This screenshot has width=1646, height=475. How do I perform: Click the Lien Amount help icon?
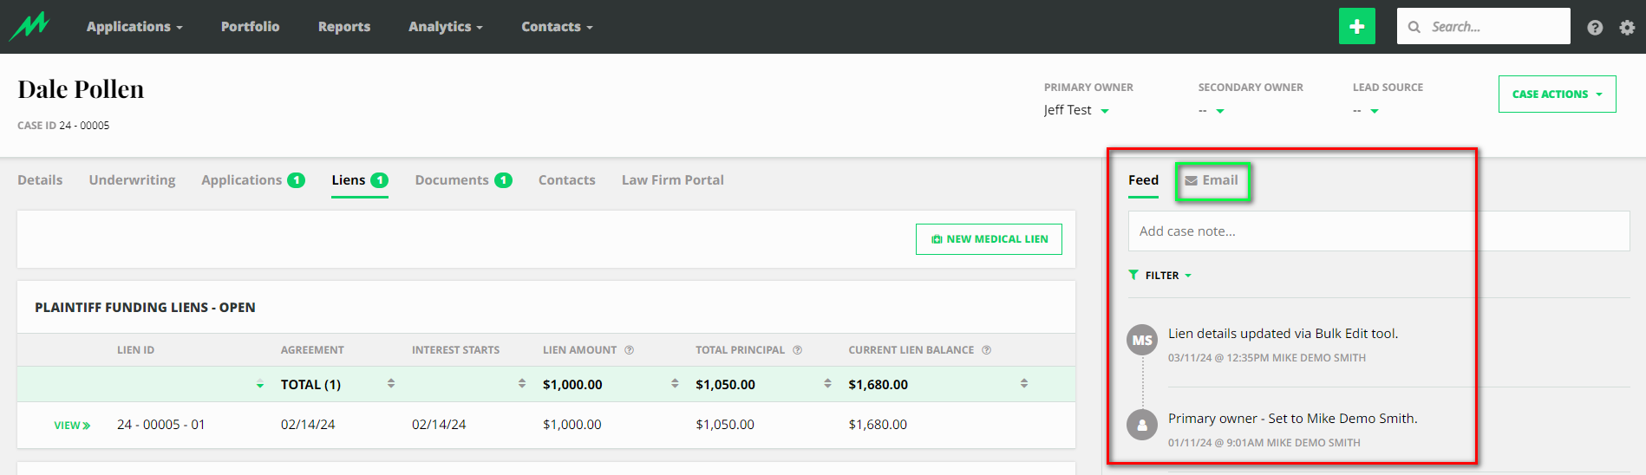630,350
